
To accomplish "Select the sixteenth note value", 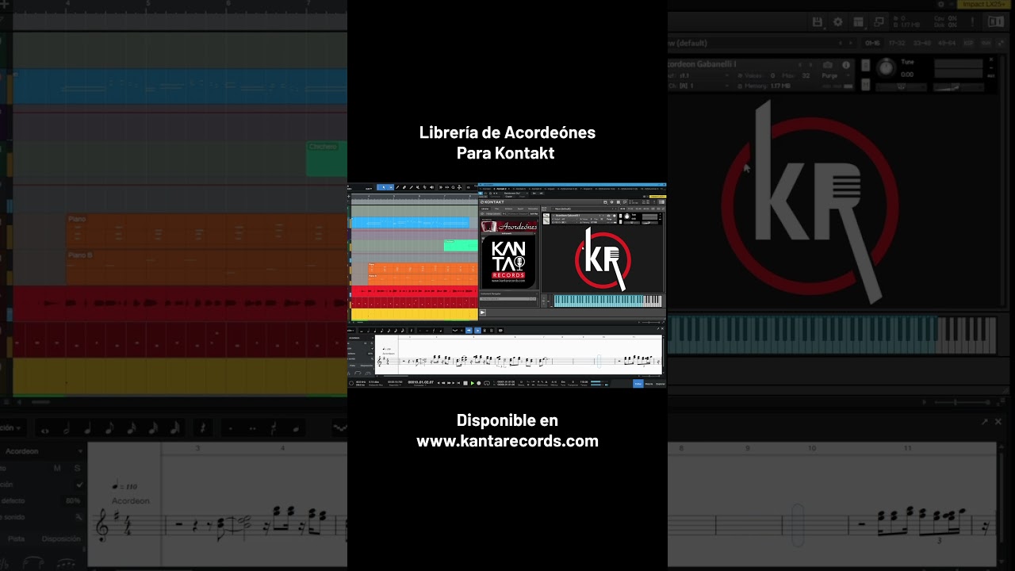I will 132,428.
